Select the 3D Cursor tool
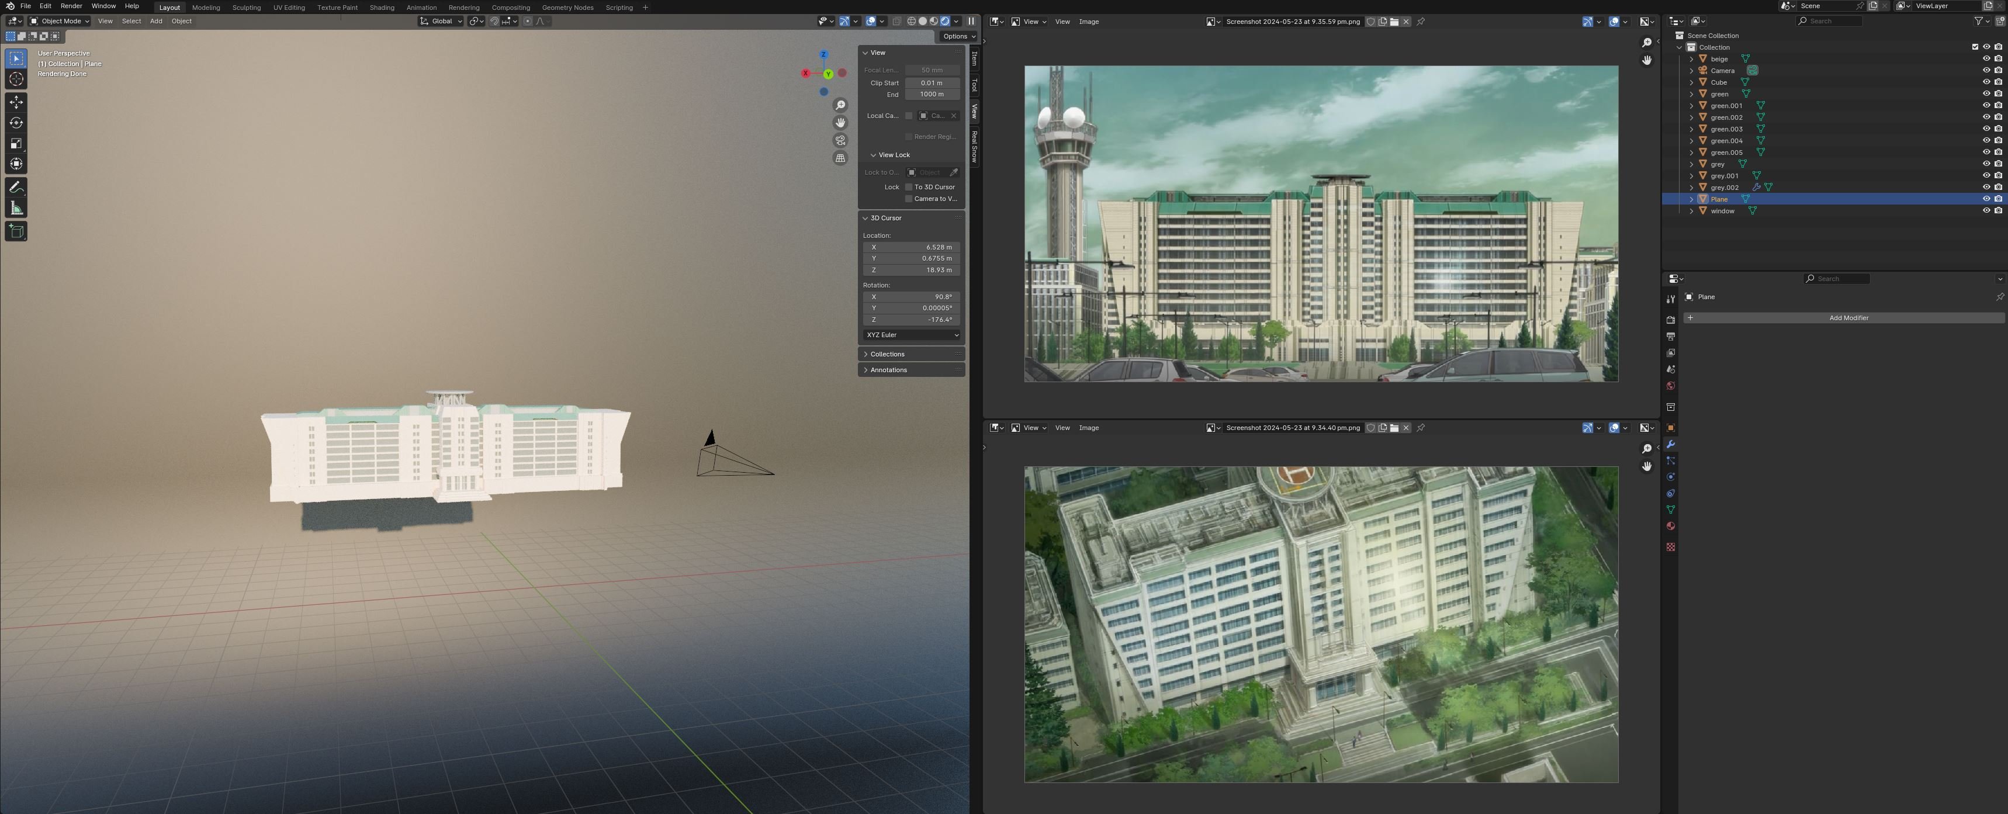2008x814 pixels. click(x=16, y=79)
